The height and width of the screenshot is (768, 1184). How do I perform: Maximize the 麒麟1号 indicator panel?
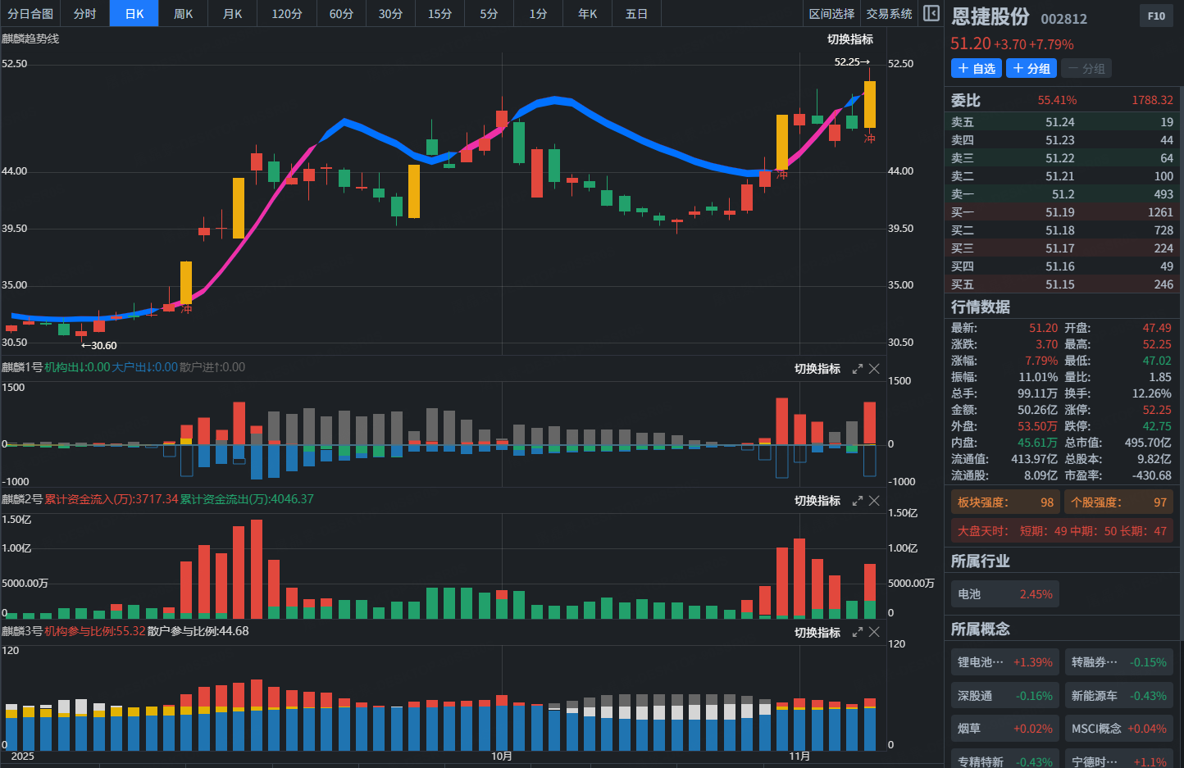858,369
